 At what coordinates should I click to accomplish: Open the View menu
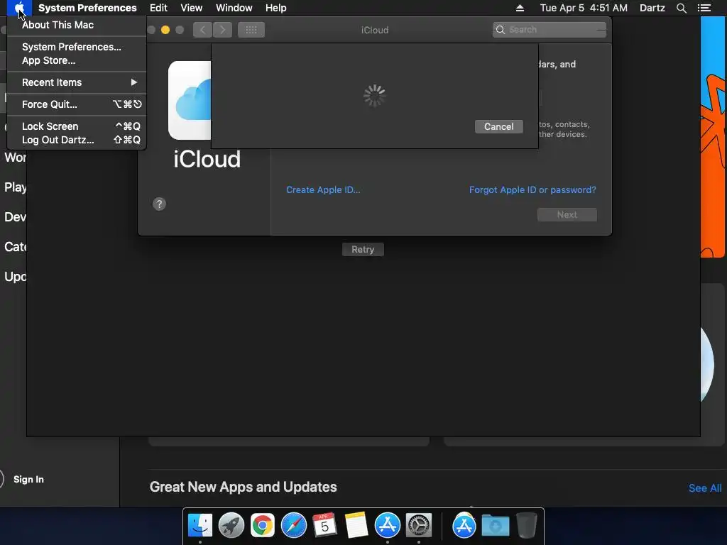(x=192, y=8)
